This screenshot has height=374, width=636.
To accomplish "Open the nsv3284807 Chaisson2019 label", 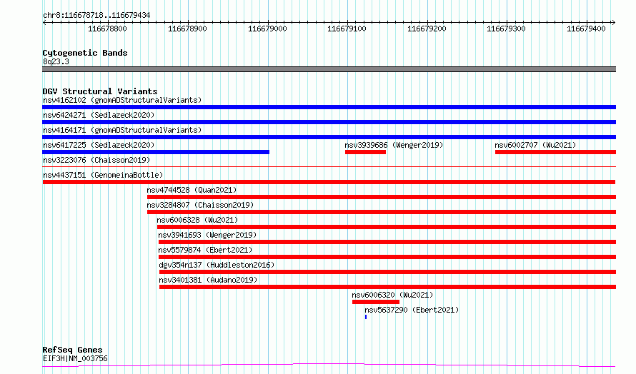I will (200, 205).
